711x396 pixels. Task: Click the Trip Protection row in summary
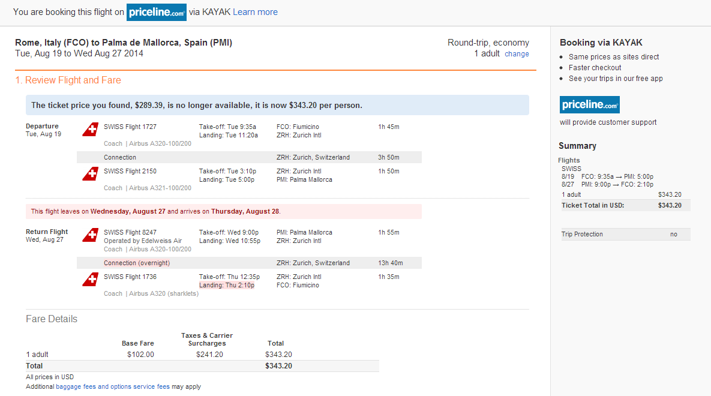click(626, 235)
